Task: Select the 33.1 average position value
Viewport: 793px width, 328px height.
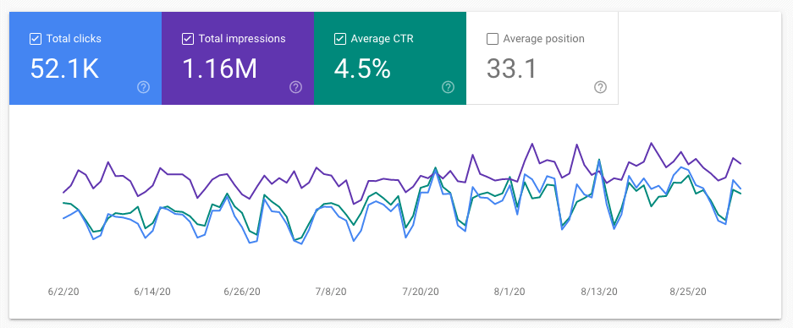Action: (x=511, y=68)
